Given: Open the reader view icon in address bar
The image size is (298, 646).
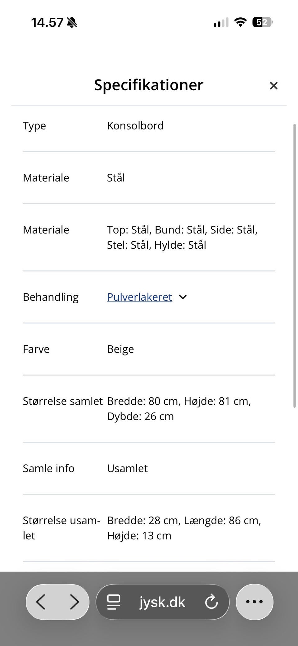Looking at the screenshot, I should [x=114, y=602].
